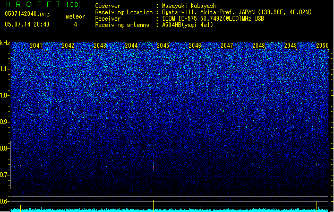Click the 2047 time marker
Viewport: 334px width, 212px height.
pyautogui.click(x=227, y=46)
